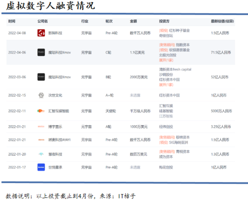Click the 公司名 column header
248x212 pixels.
42,21
